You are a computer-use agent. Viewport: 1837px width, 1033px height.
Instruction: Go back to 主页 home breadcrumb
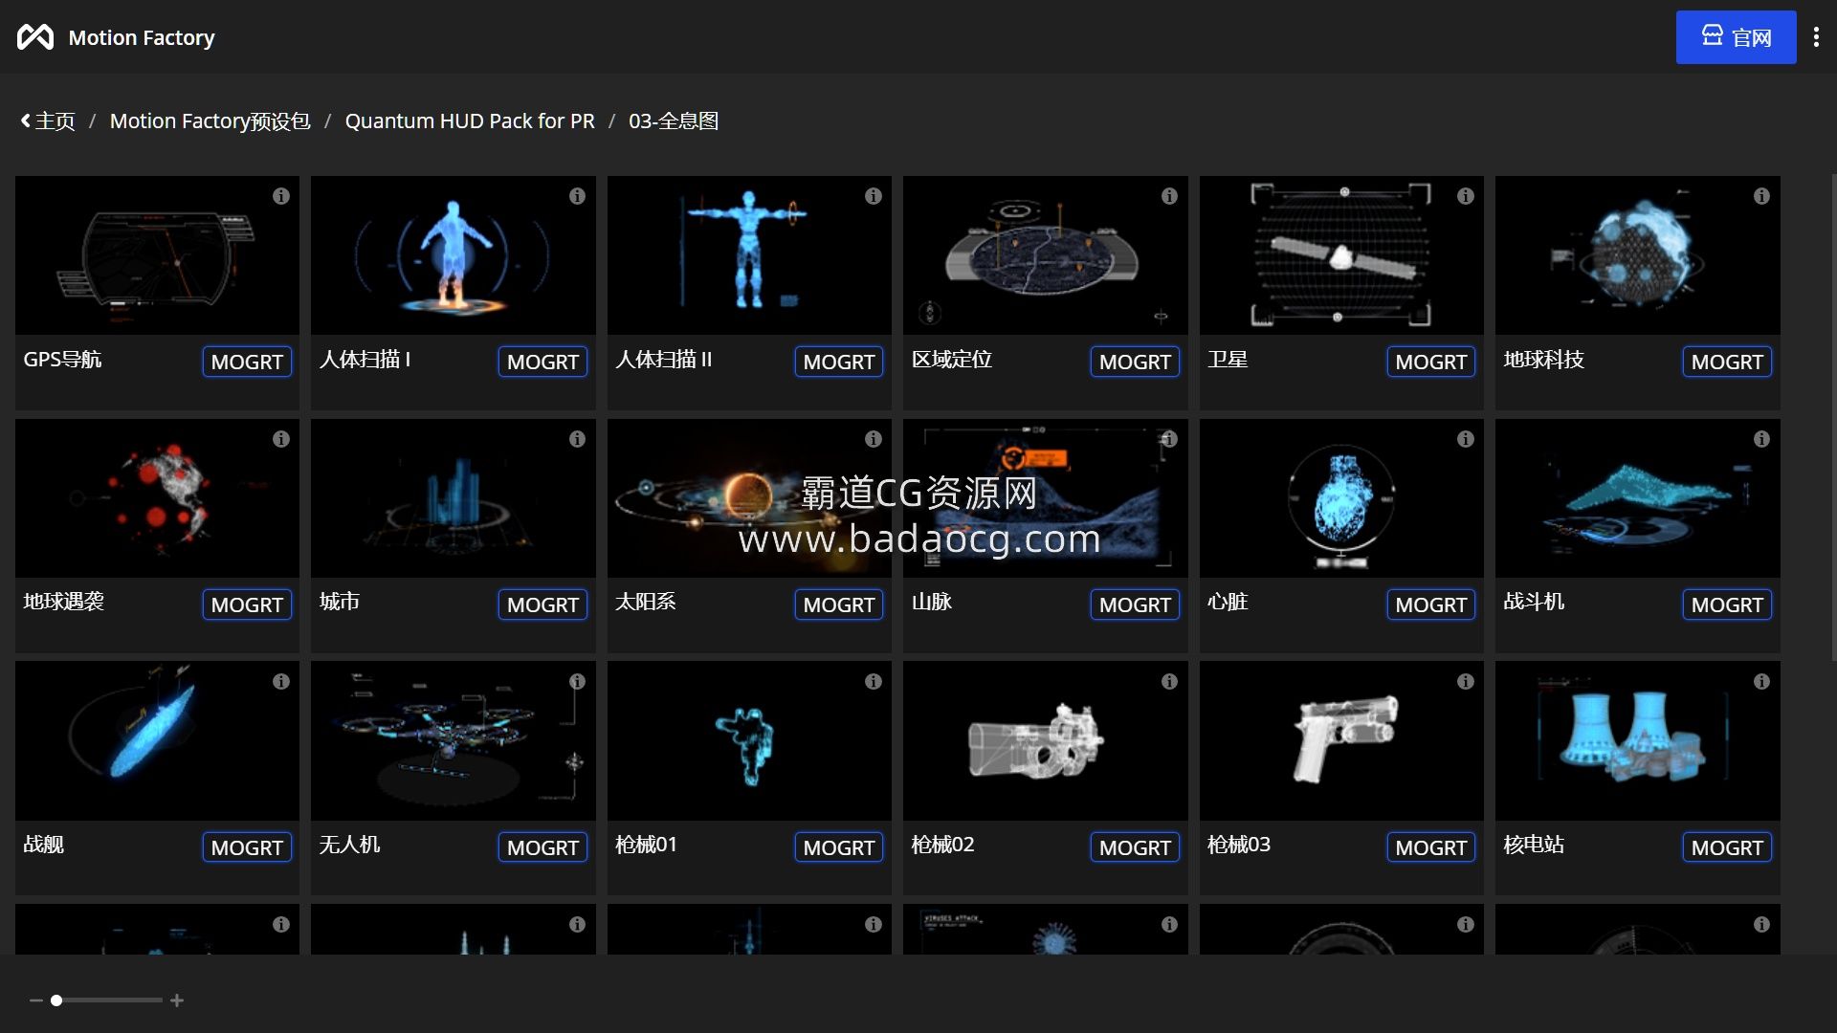point(48,121)
